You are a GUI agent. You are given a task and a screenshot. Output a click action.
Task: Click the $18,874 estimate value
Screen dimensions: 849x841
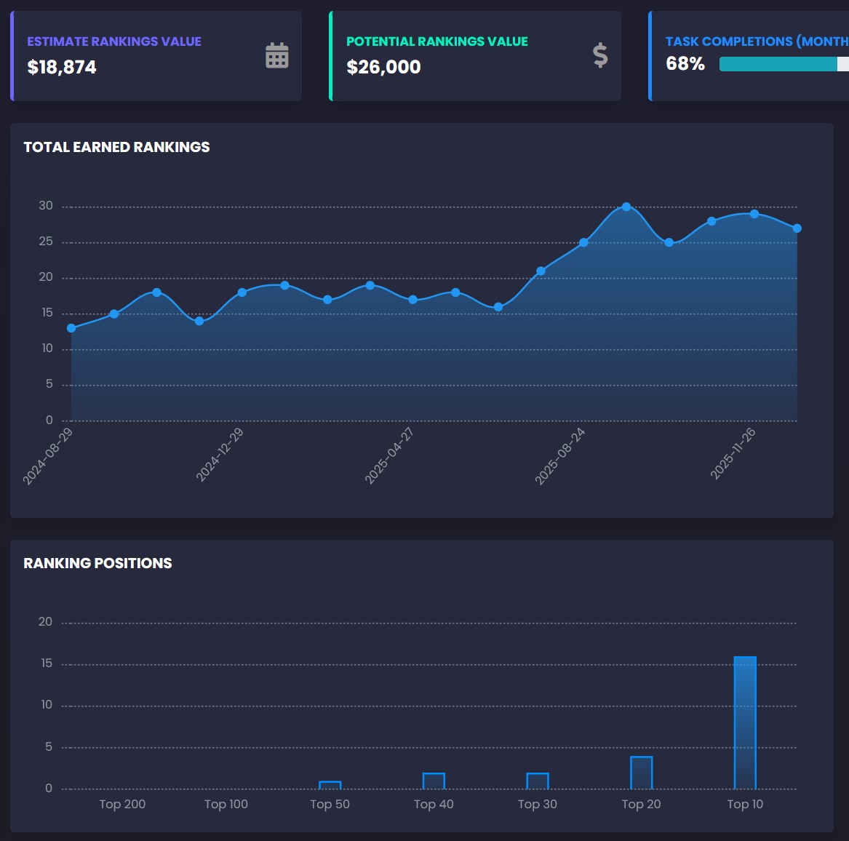(x=62, y=67)
